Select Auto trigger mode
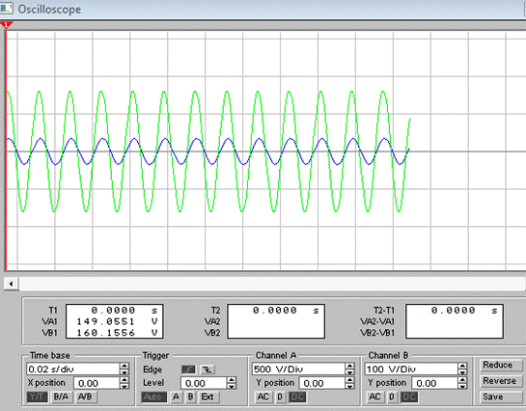The height and width of the screenshot is (411, 526). tap(153, 397)
